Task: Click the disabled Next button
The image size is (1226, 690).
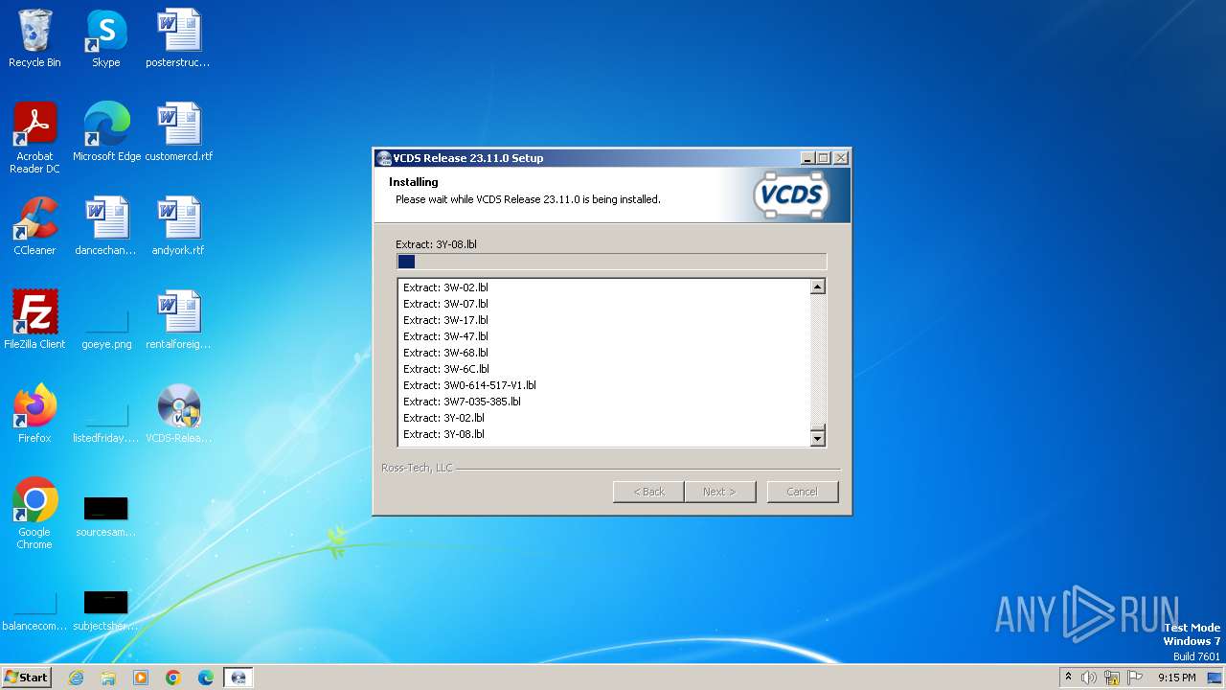Action: [x=720, y=492]
